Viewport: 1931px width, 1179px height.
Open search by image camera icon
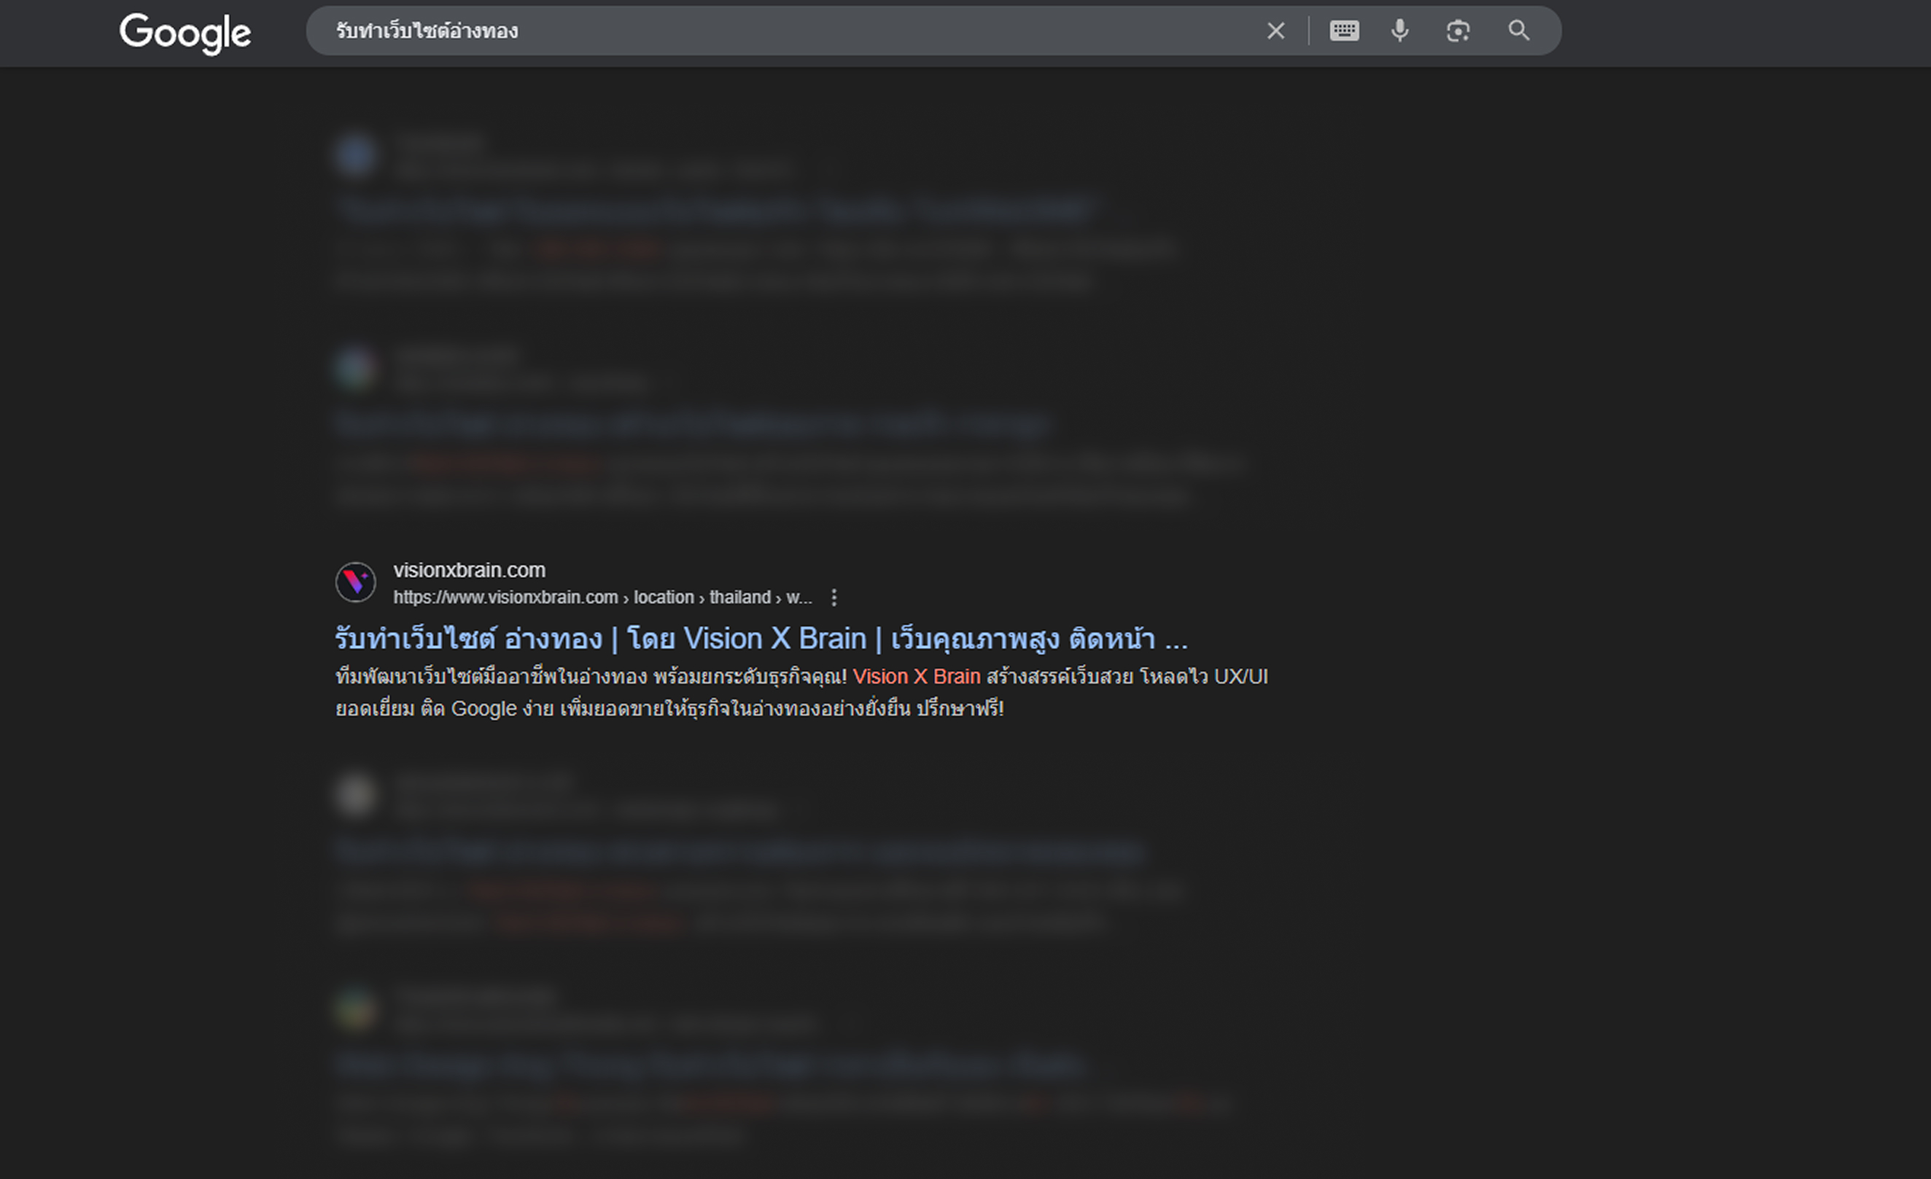point(1458,31)
